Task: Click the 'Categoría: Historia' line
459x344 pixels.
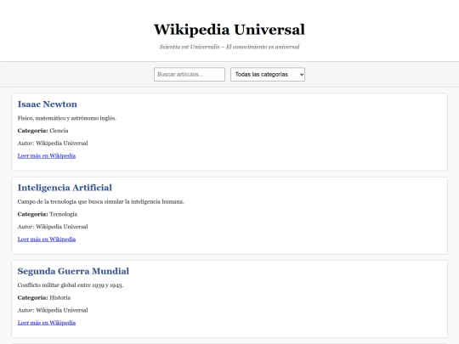Action: click(44, 297)
